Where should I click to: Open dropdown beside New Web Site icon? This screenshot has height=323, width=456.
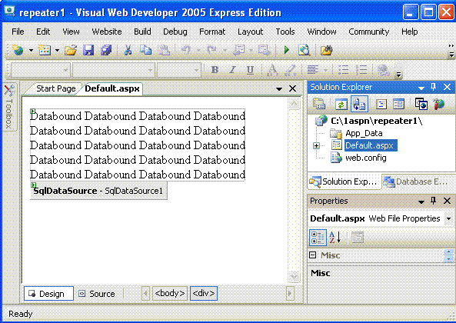click(x=31, y=51)
